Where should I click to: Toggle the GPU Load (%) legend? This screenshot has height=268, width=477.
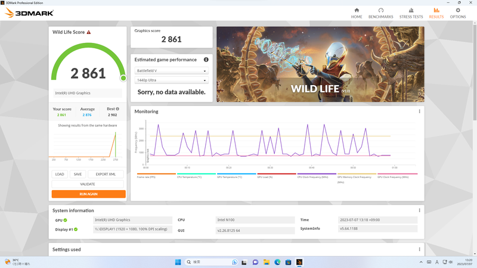(x=277, y=176)
